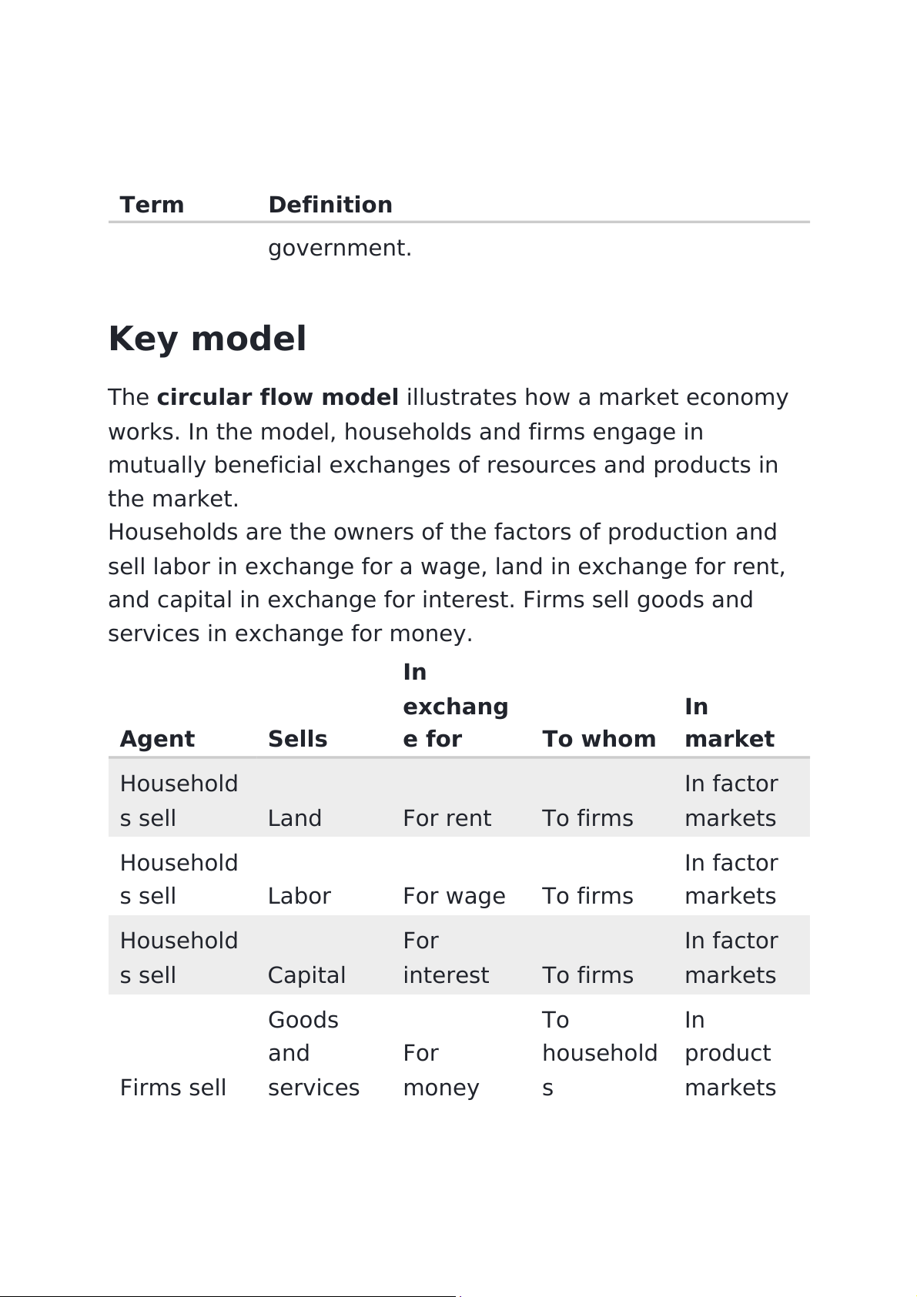
Task: Click the 'government.' definition cell
Action: 340,248
